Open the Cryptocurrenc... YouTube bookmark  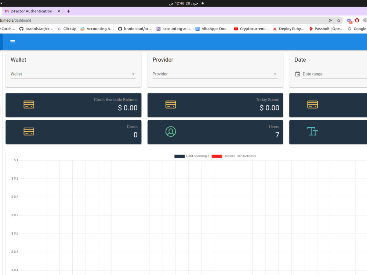coord(251,29)
